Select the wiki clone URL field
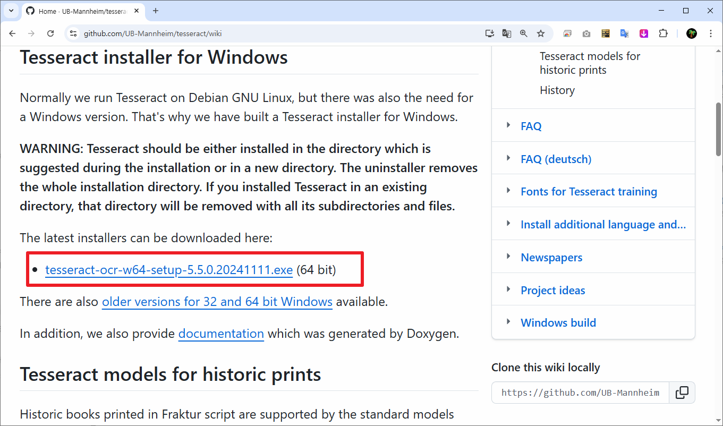Screen dimensions: 723x426 tap(580, 393)
